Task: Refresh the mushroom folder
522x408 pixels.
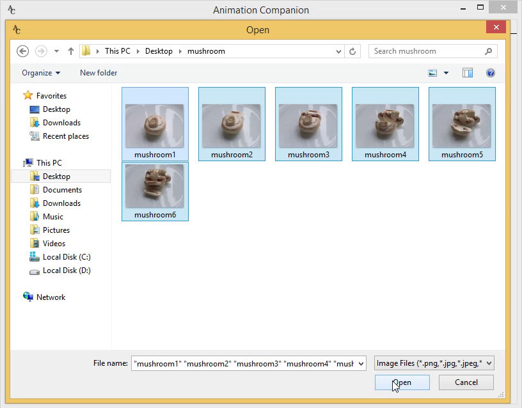Action: pyautogui.click(x=352, y=52)
